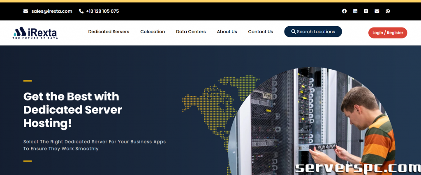Open the WhatsApp chat icon

click(x=388, y=11)
